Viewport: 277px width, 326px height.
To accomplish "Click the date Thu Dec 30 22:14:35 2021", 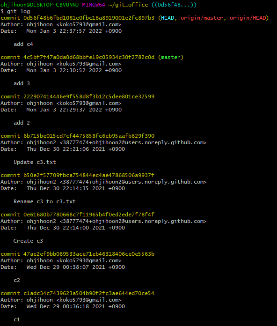I will [66, 188].
